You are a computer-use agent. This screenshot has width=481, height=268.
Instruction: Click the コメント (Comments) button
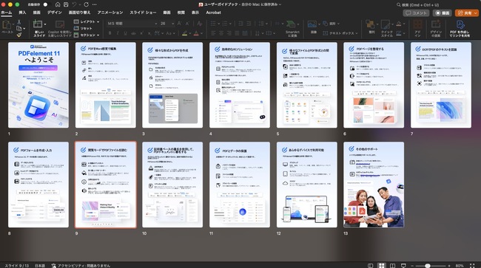click(416, 13)
